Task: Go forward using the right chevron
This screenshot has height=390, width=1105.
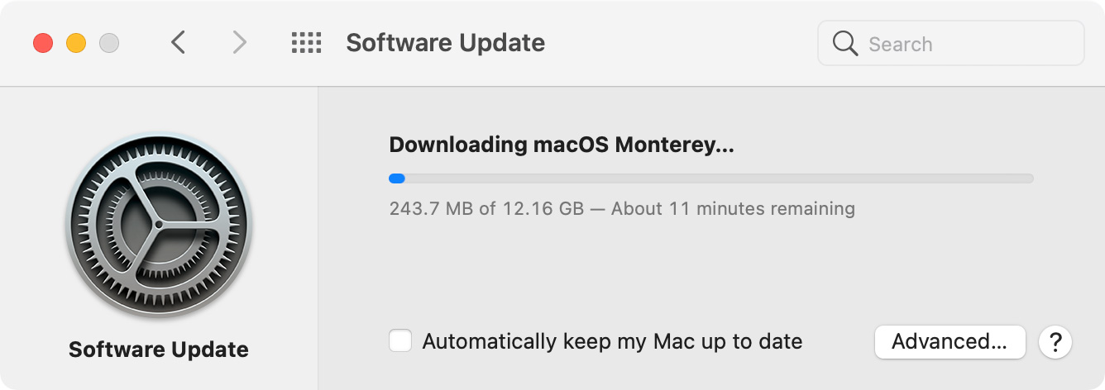Action: [x=239, y=43]
